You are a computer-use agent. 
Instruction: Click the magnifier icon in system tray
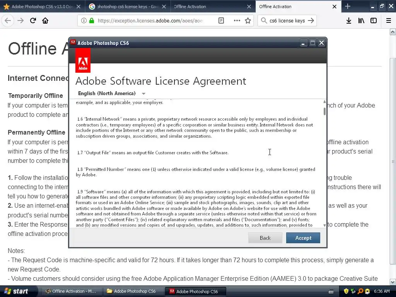[x=360, y=291]
